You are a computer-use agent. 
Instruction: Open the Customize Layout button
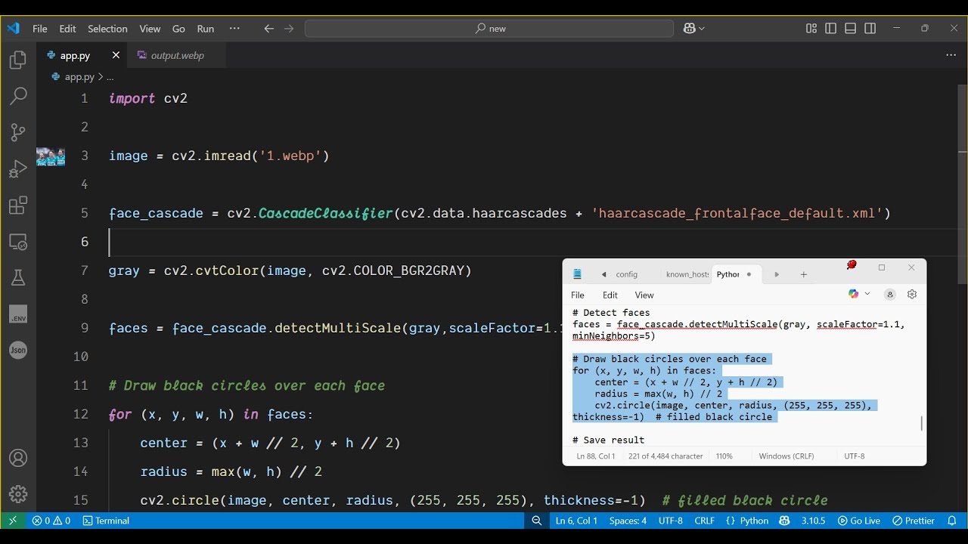pos(811,29)
